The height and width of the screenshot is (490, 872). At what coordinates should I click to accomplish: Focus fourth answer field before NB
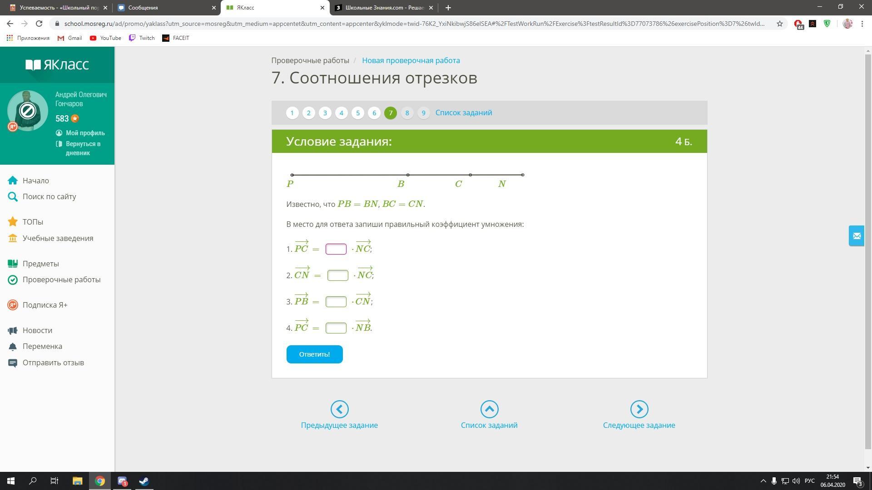point(336,328)
